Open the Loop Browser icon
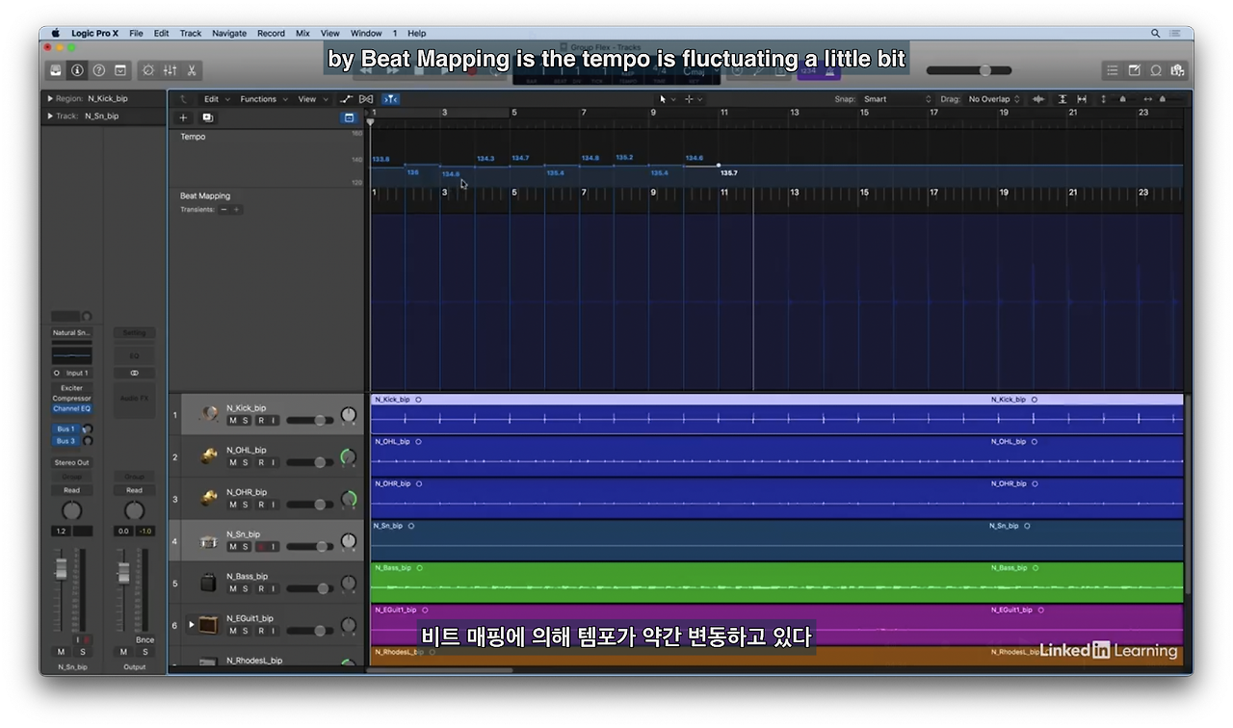Screen dimensions: 1233x728 point(1156,70)
